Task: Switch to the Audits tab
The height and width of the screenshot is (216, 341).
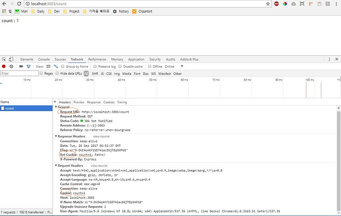Action: click(170, 59)
